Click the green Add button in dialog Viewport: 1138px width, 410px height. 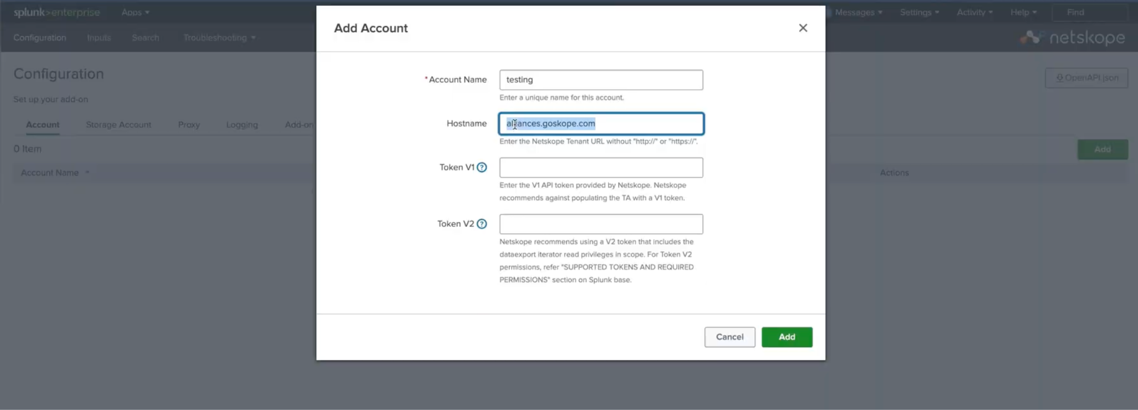point(787,337)
